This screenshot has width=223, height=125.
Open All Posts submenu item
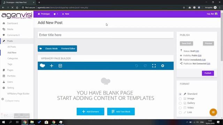tap(11, 47)
